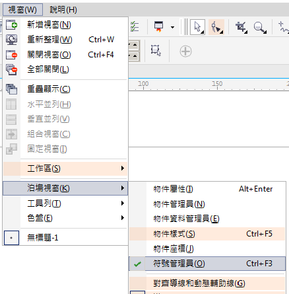The image size is (289, 294).
Task: Expand the 色盤(E) submenu
Action: [65, 218]
